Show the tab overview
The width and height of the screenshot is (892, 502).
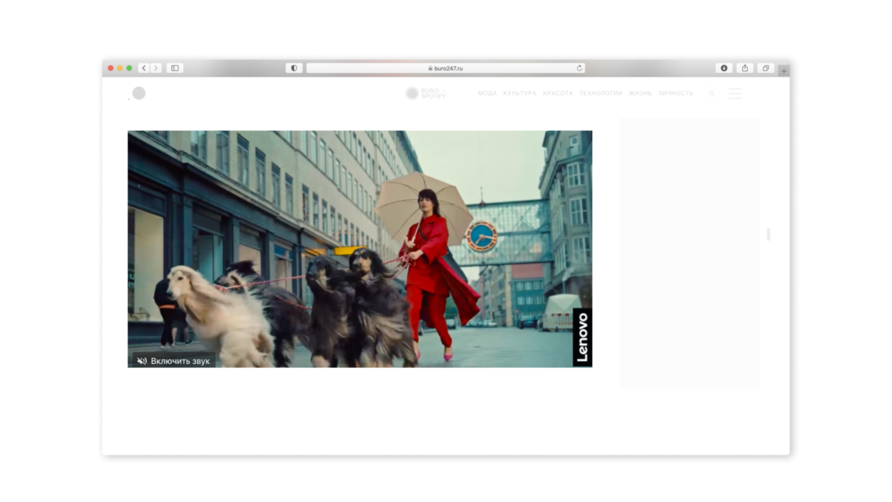pos(765,68)
